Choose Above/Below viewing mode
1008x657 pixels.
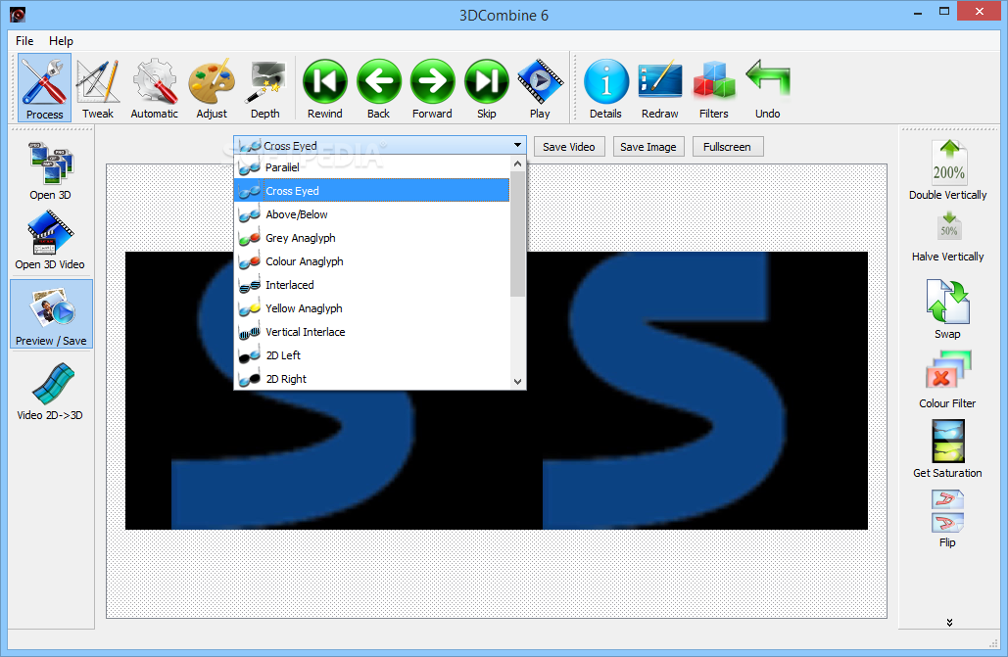[372, 214]
